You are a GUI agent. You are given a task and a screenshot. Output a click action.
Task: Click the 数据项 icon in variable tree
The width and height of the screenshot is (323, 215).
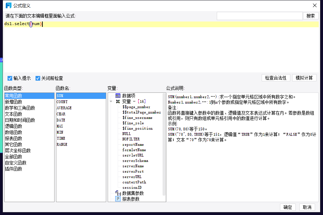tap(118, 96)
